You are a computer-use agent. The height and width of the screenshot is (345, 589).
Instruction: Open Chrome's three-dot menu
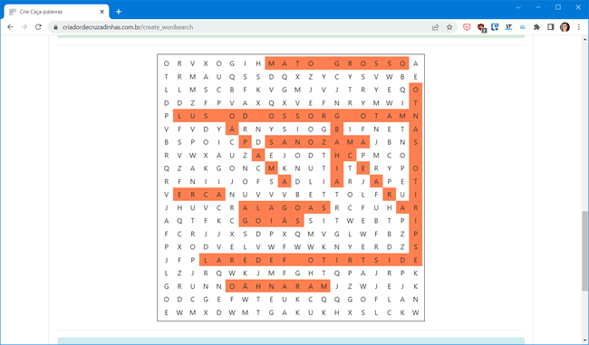[579, 27]
